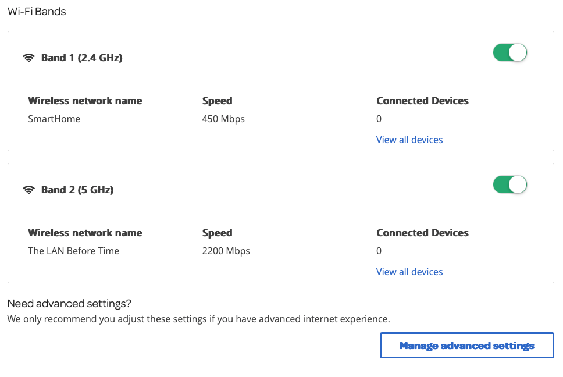The height and width of the screenshot is (377, 563).
Task: Click Band 1 Wireless network name label
Action: pos(85,101)
